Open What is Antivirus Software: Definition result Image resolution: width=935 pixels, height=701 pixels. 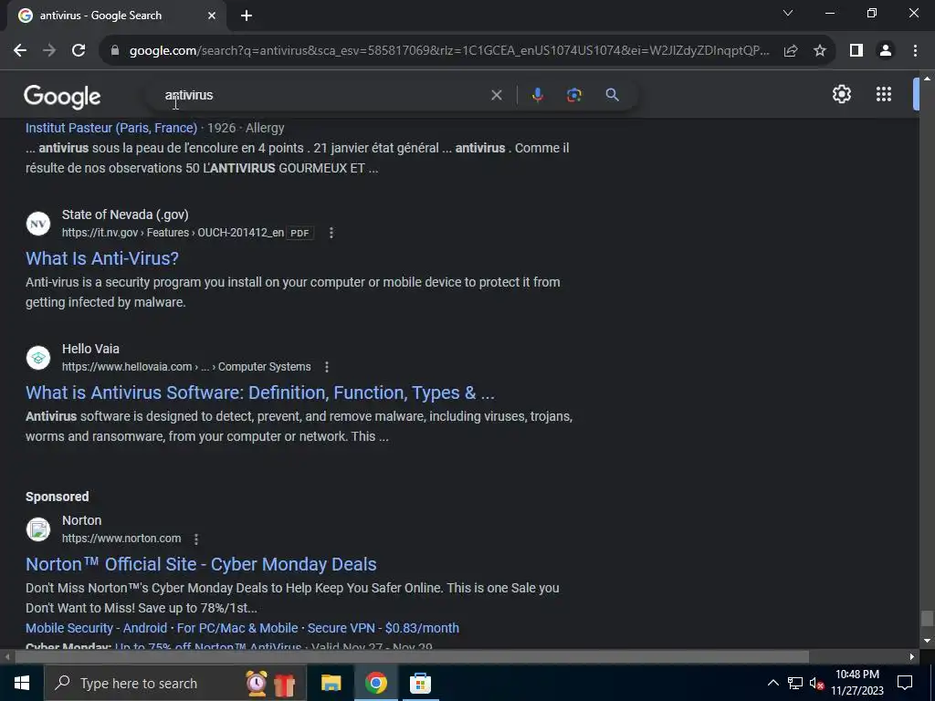click(x=260, y=392)
